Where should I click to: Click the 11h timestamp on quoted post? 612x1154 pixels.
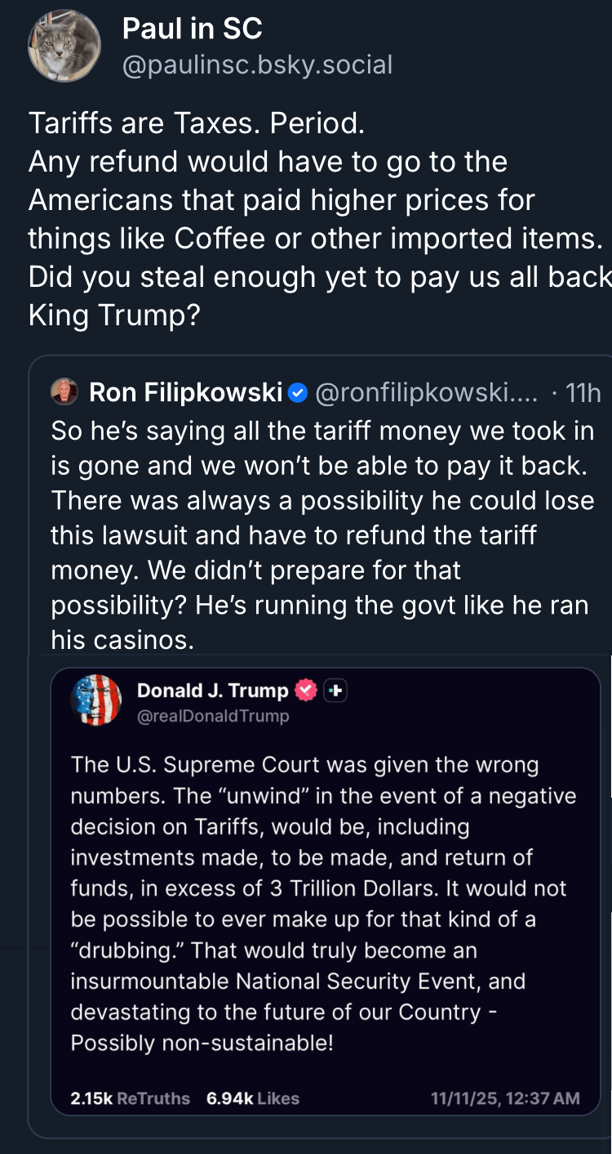tap(583, 393)
